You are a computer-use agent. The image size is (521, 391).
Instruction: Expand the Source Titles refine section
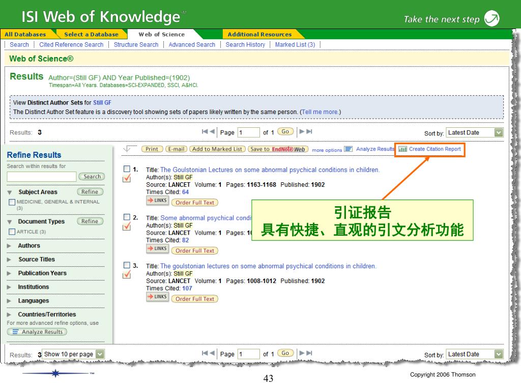(9, 260)
